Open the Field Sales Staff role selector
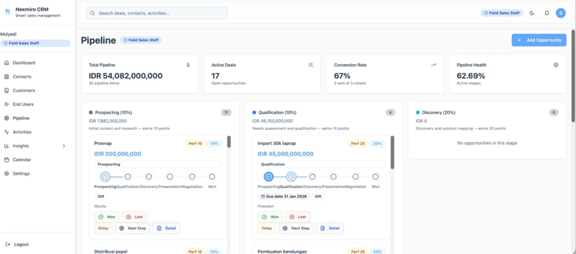 (x=502, y=13)
